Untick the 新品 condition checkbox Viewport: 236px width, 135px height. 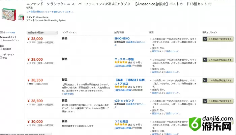point(1,58)
